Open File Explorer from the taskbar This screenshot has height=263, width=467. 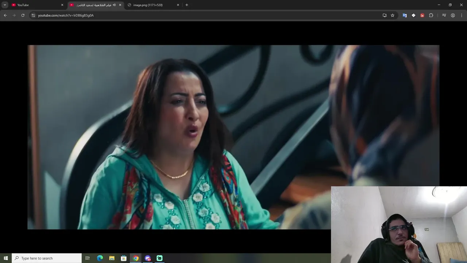pos(112,258)
